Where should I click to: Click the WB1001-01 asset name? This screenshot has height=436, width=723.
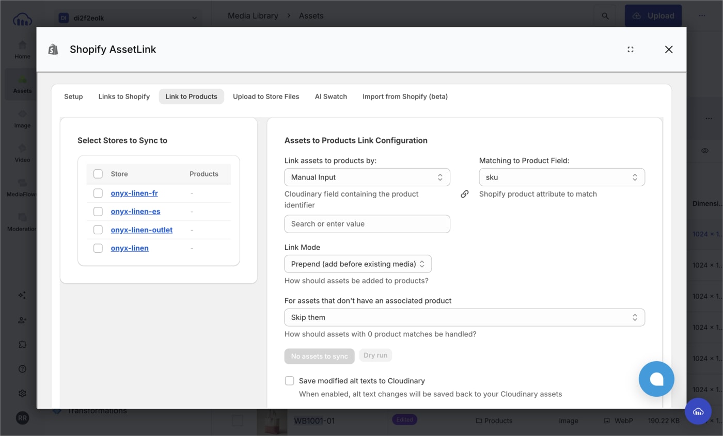pyautogui.click(x=315, y=421)
